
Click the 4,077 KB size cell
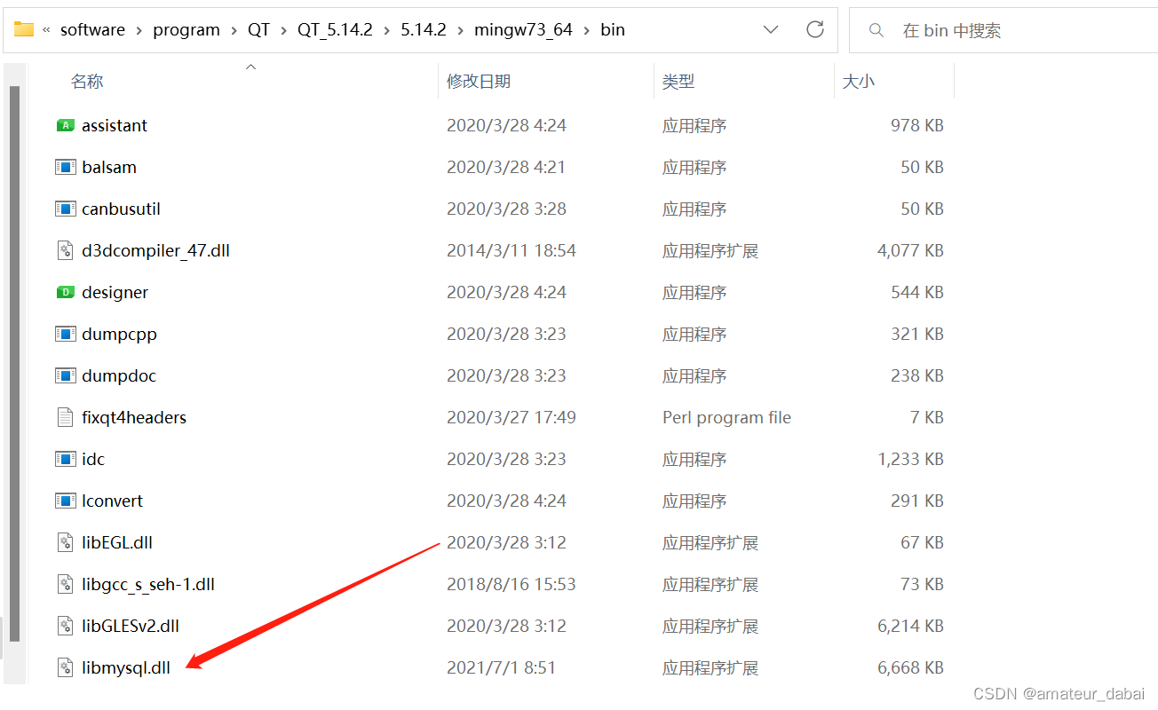tap(910, 250)
